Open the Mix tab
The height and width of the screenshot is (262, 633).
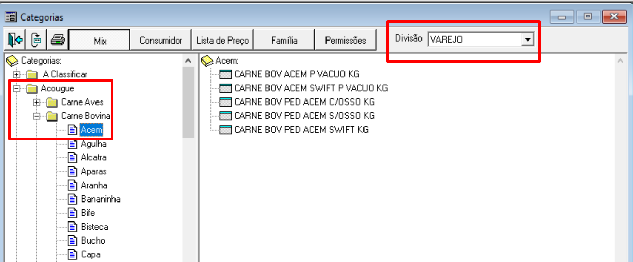[100, 40]
